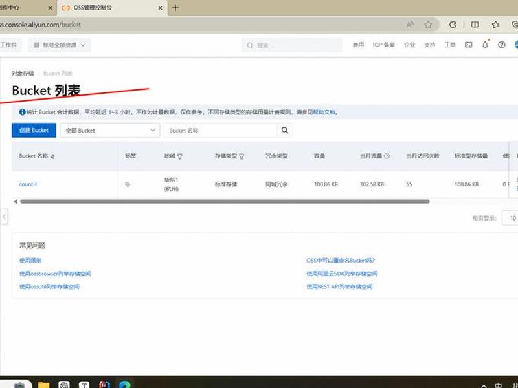Click the 标准型存储量 column header
This screenshot has height=388, width=518.
(471, 156)
